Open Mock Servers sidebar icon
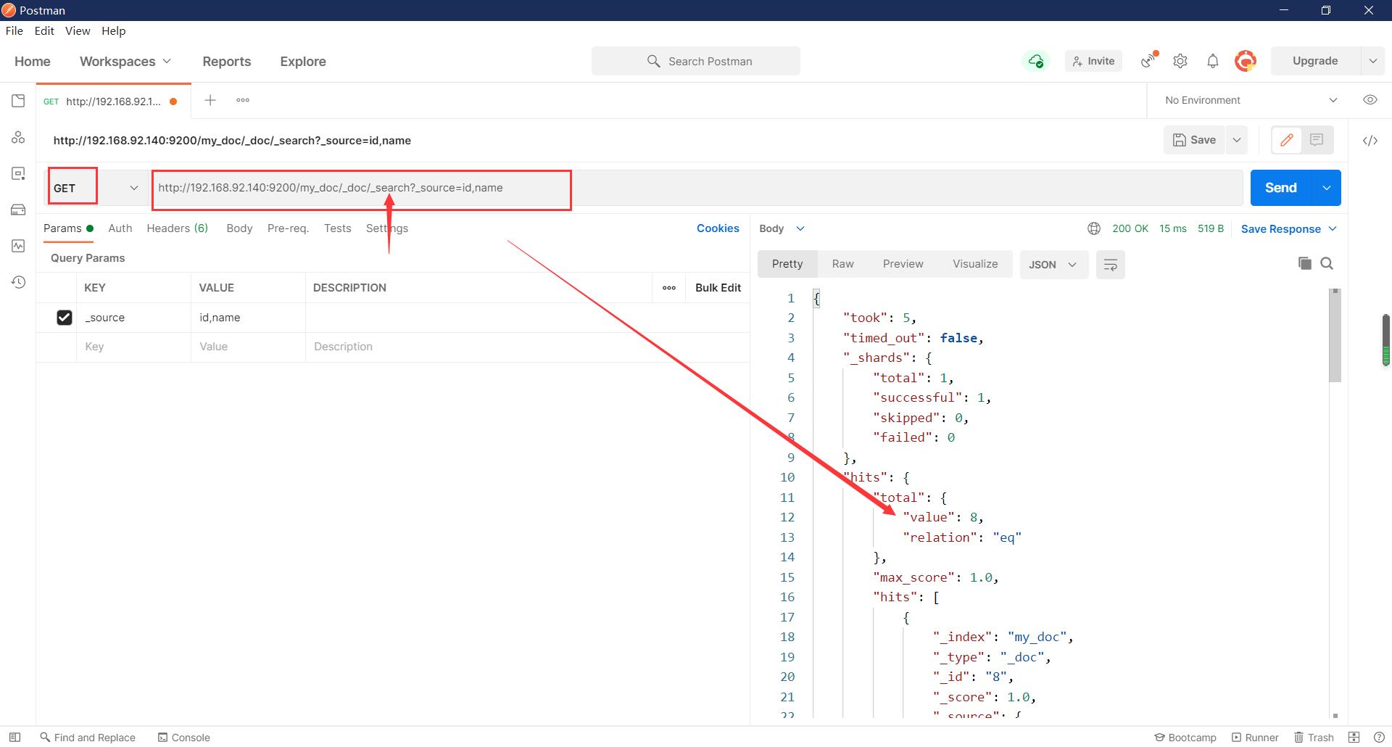 click(18, 210)
